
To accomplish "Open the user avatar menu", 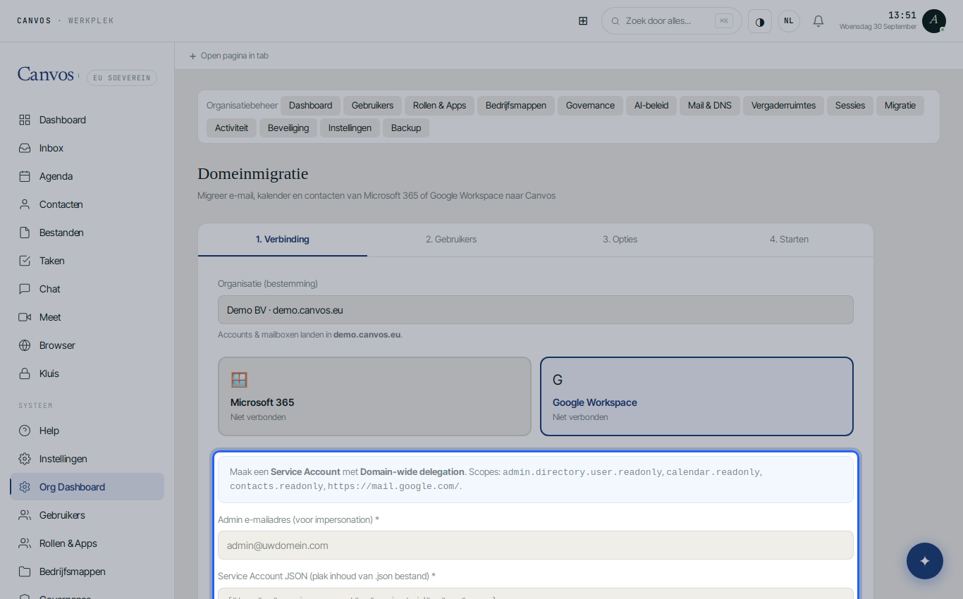I will (x=934, y=21).
